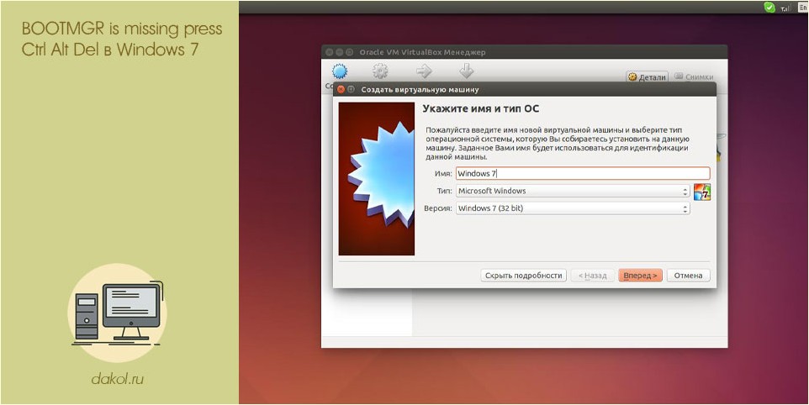
Task: Click the Скрыть подробности button
Action: (524, 276)
